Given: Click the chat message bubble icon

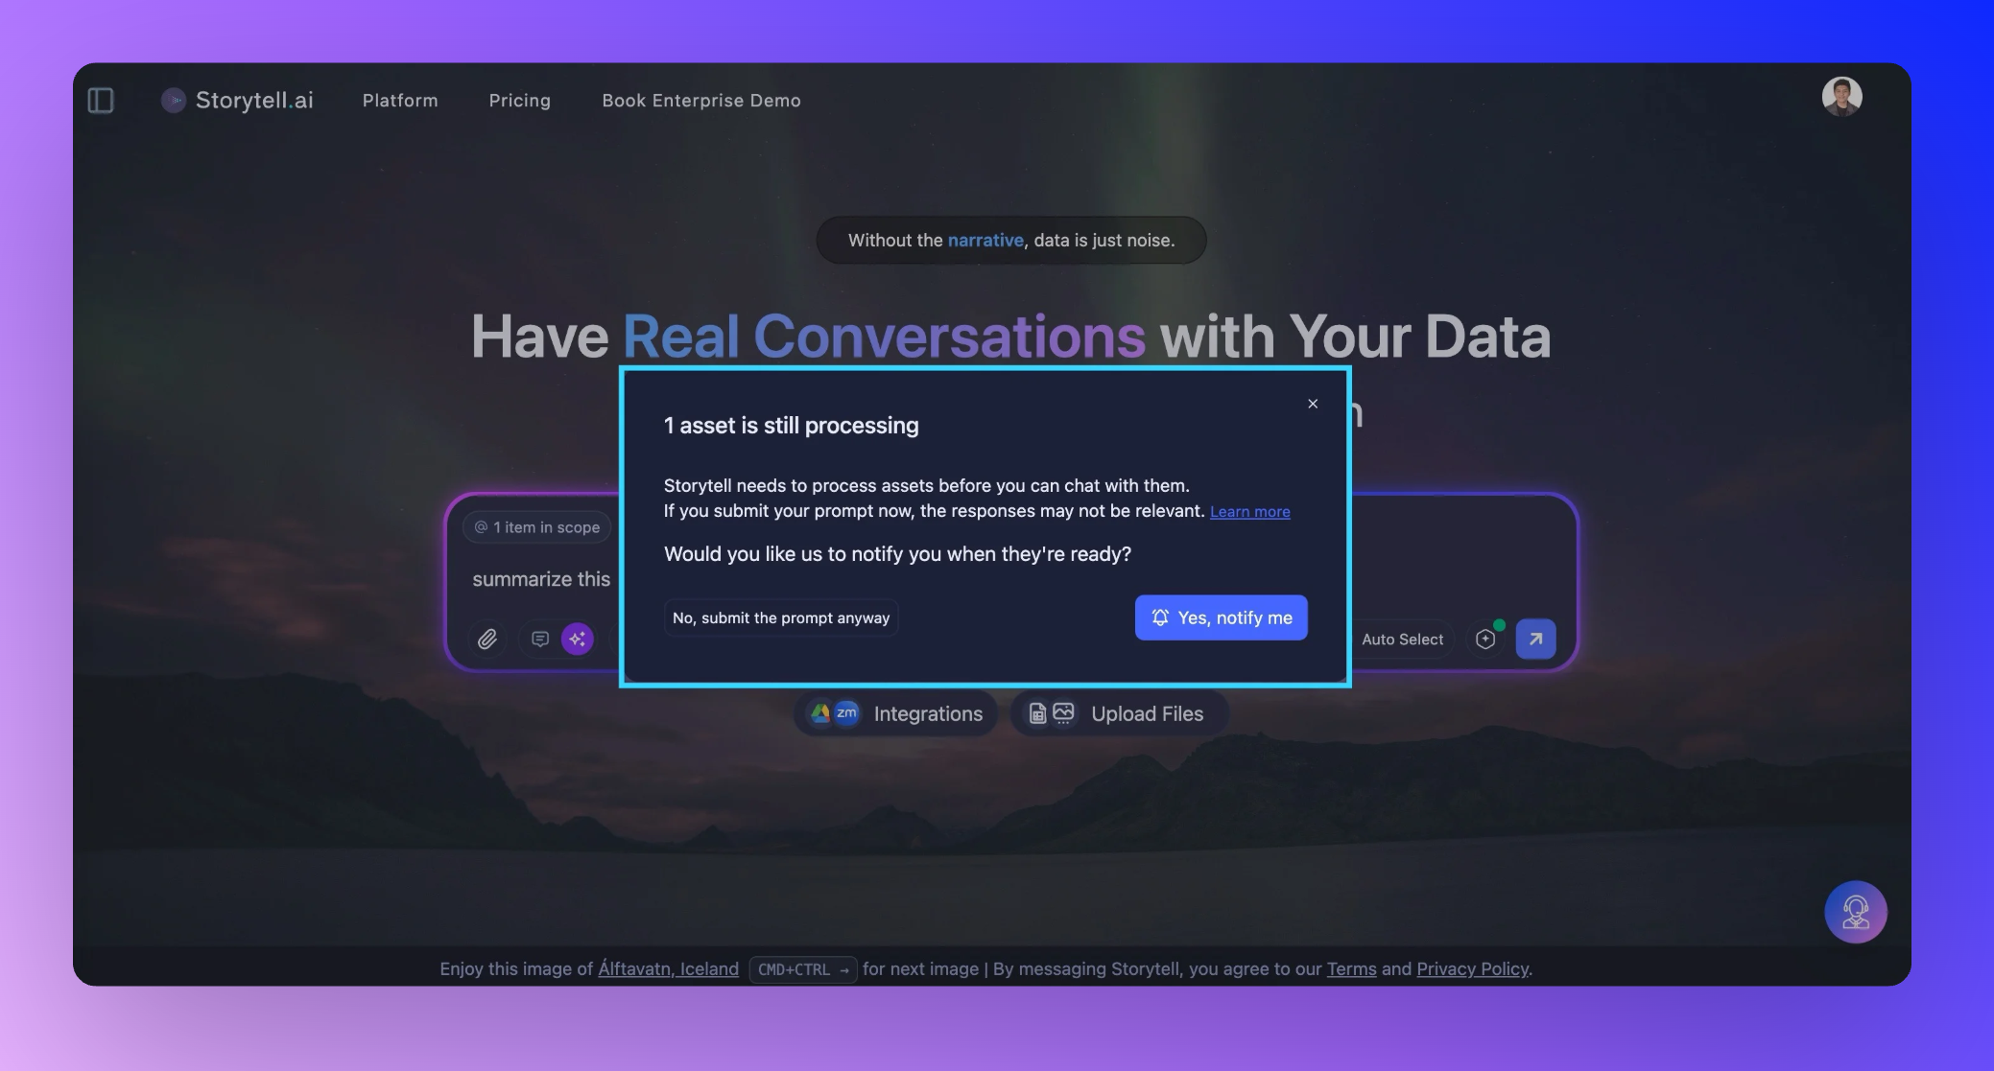Looking at the screenshot, I should pyautogui.click(x=540, y=640).
